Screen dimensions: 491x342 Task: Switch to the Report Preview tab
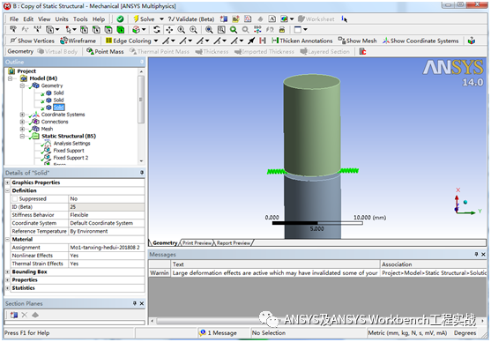click(x=234, y=243)
